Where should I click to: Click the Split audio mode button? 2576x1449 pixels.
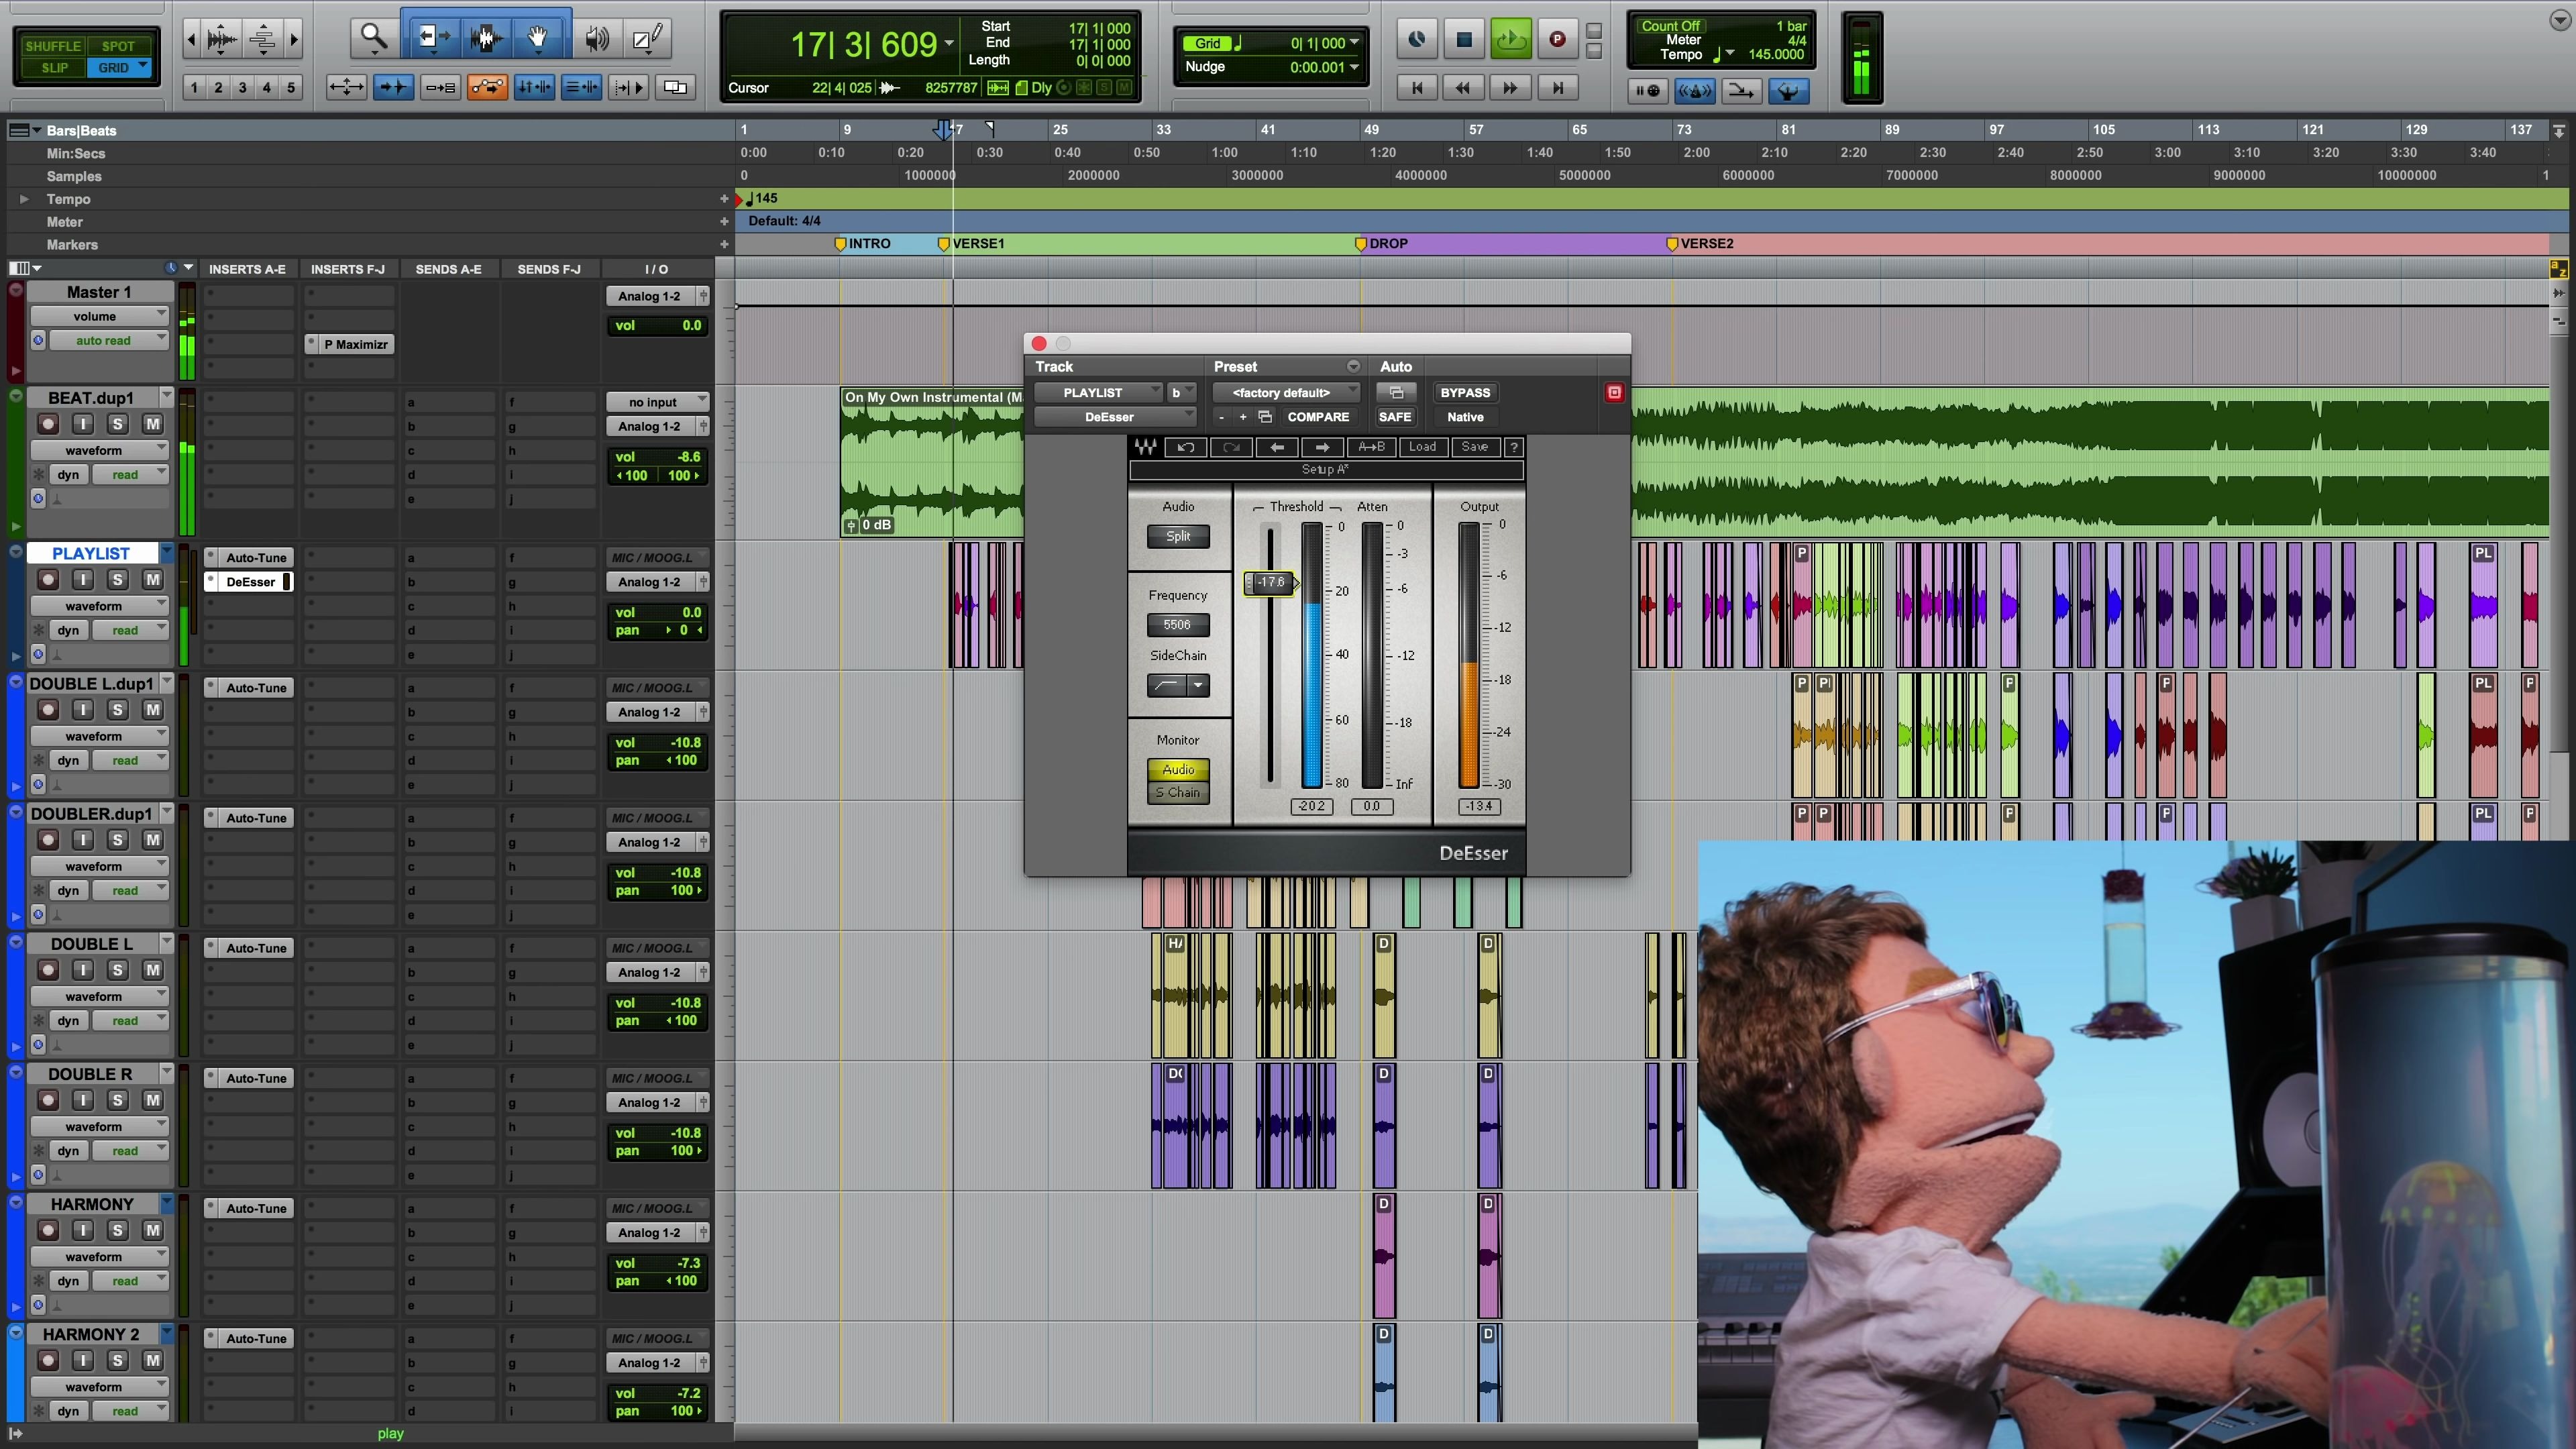click(x=1178, y=536)
